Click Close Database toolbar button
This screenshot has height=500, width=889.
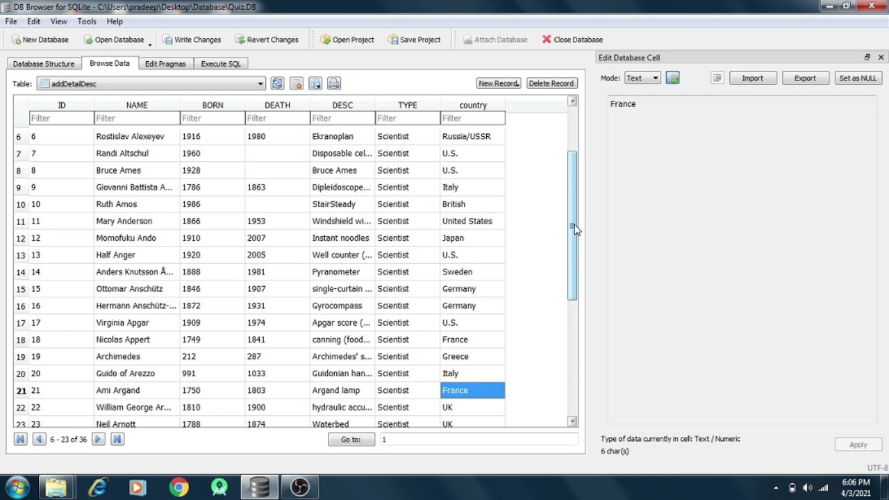pos(572,40)
